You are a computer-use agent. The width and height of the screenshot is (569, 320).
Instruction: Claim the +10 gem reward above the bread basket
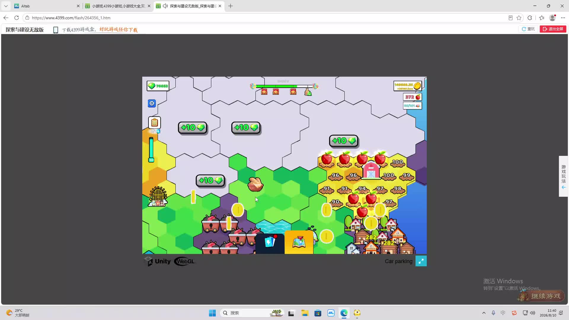[246, 127]
